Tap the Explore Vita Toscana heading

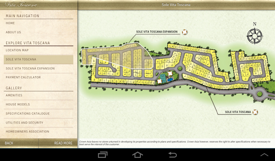tap(28, 43)
